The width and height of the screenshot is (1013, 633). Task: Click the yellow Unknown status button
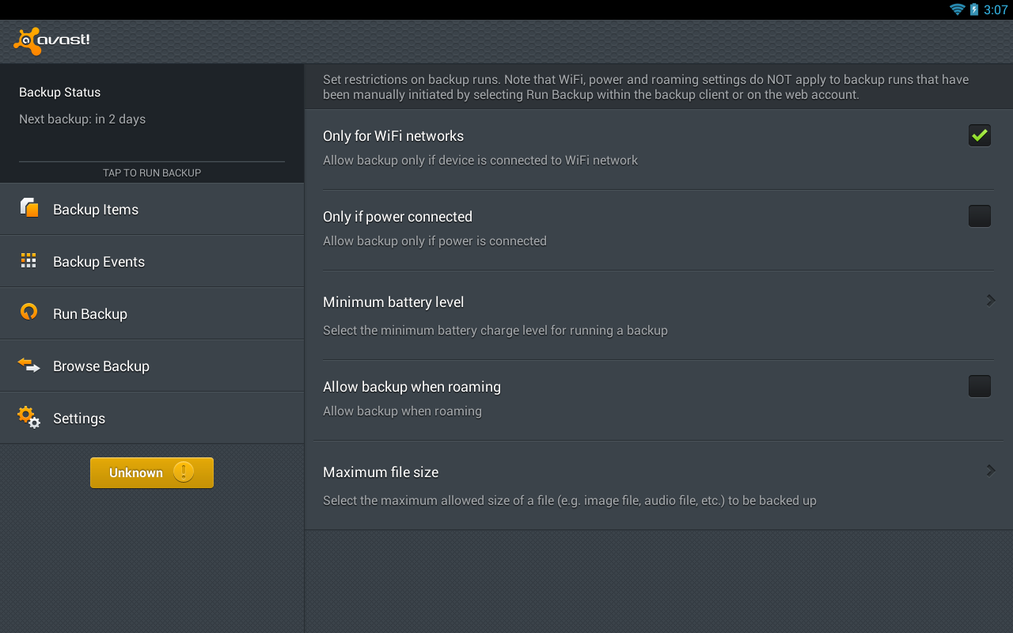click(x=152, y=472)
